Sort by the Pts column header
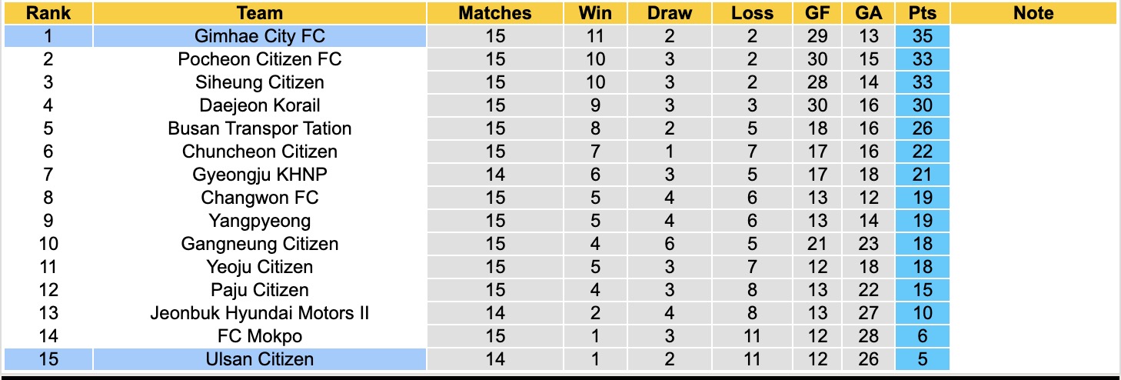The image size is (1121, 380). (x=922, y=13)
